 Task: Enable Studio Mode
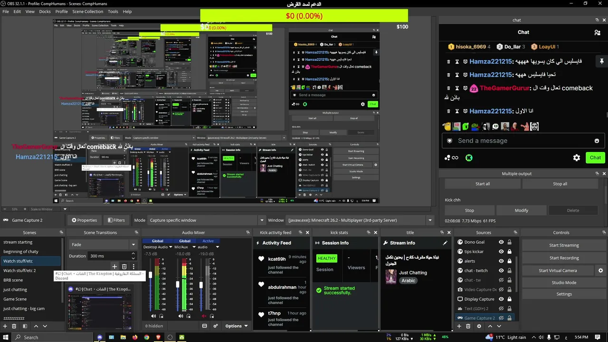[564, 283]
